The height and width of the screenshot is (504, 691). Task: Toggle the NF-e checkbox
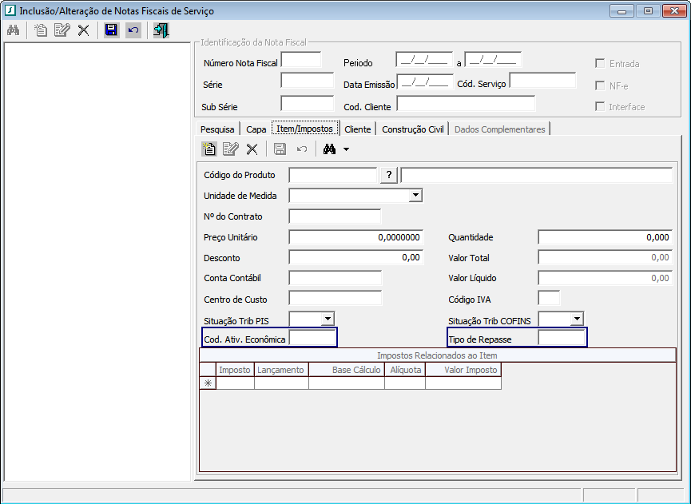600,85
